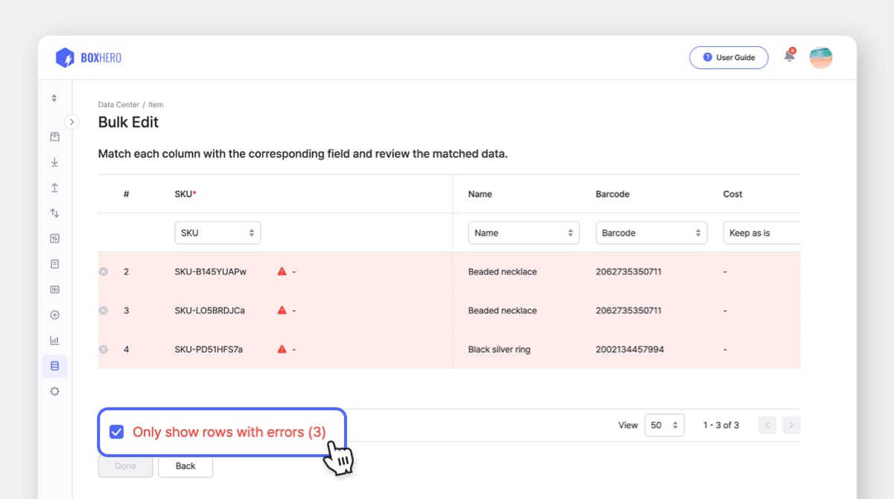This screenshot has width=894, height=499.
Task: Select the import data sidebar icon
Action: coord(54,161)
